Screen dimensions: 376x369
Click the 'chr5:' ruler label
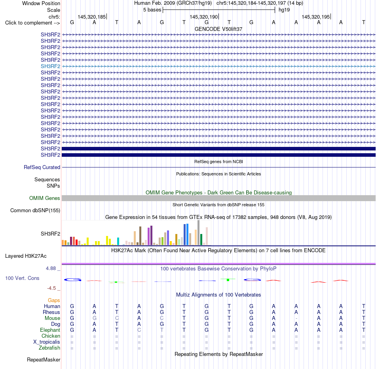point(54,17)
